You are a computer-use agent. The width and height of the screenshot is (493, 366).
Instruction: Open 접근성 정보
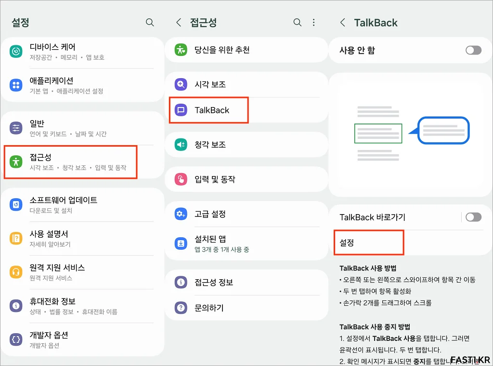[x=246, y=282]
